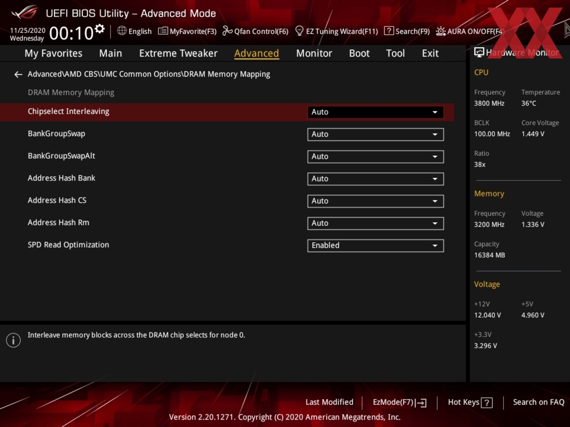Click the breadcrumb path text
Viewport: 570px width, 427px height.
coord(149,74)
